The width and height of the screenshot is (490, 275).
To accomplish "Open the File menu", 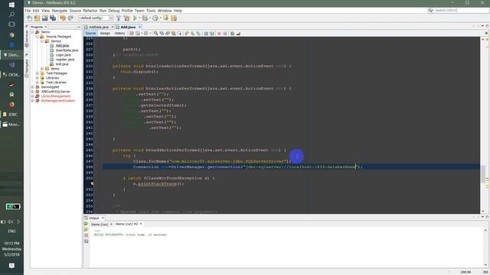I will [28, 11].
